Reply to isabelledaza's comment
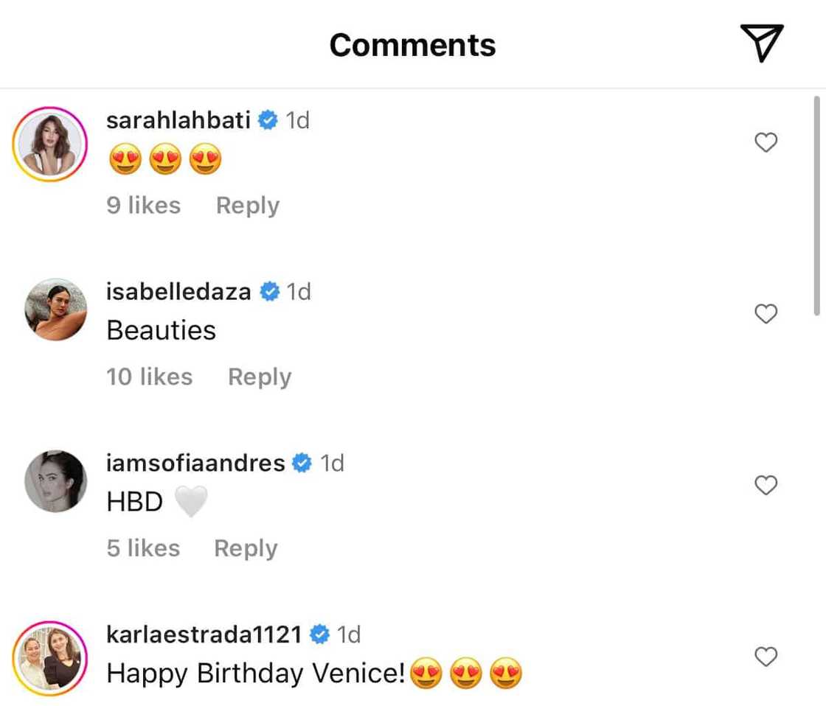The width and height of the screenshot is (826, 706). coord(259,377)
